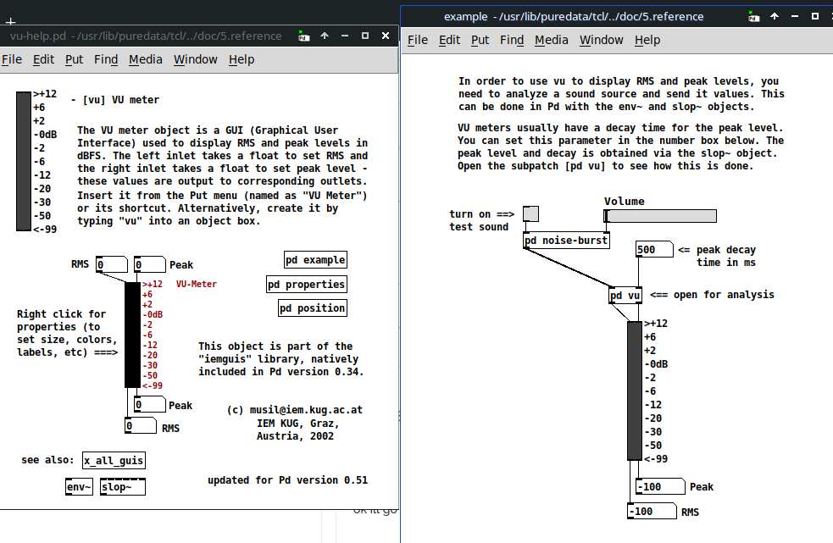
Task: Click the up-arrow icon in example title bar
Action: point(775,16)
